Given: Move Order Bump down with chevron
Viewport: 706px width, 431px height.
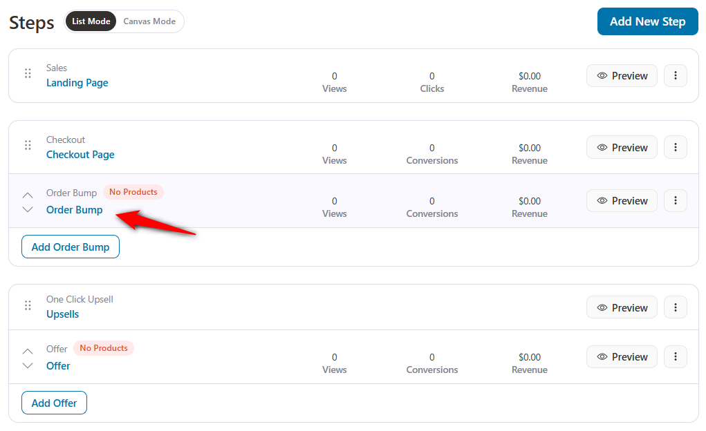Looking at the screenshot, I should (28, 209).
